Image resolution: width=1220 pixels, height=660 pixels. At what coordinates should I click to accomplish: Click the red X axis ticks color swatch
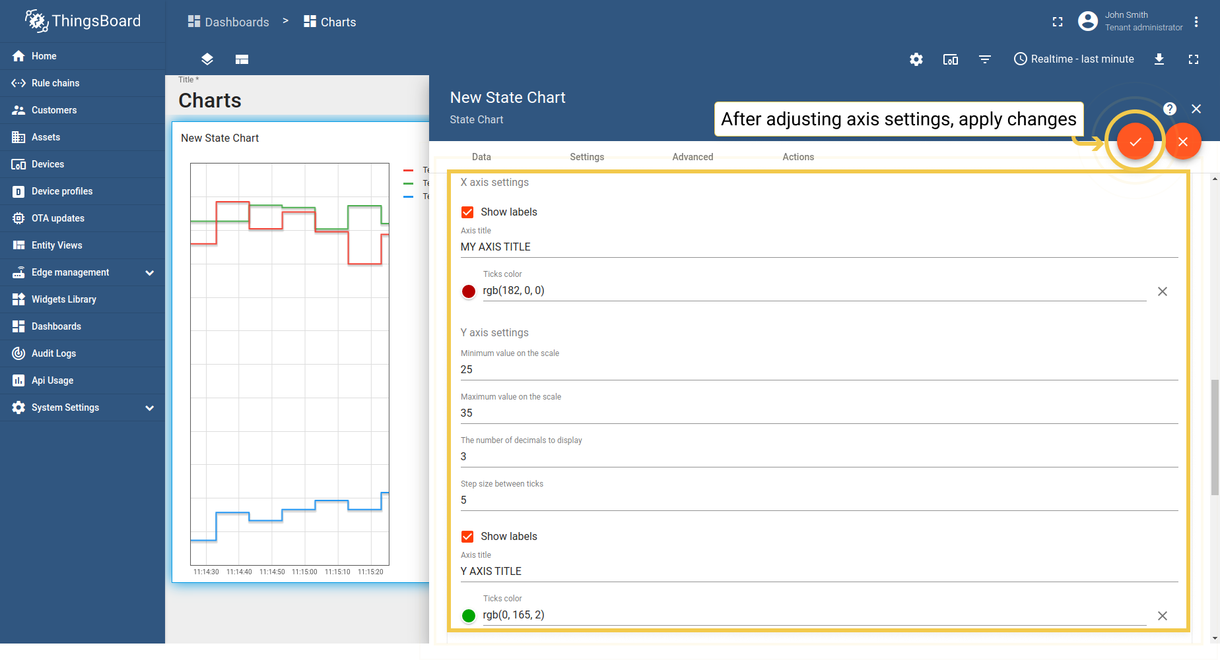(x=469, y=291)
